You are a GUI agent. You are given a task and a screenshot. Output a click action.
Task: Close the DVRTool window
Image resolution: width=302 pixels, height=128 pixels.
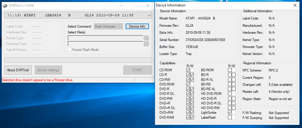(148, 6)
